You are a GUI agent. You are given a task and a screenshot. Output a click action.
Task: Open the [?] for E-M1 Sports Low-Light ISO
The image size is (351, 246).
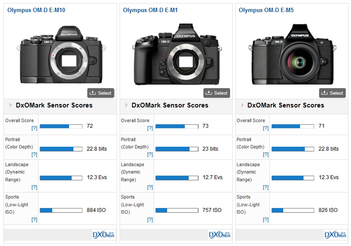point(150,220)
